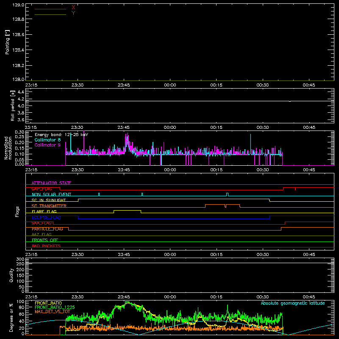
Task: Click the '250' tick on Quality axis
Action: click(x=20, y=264)
